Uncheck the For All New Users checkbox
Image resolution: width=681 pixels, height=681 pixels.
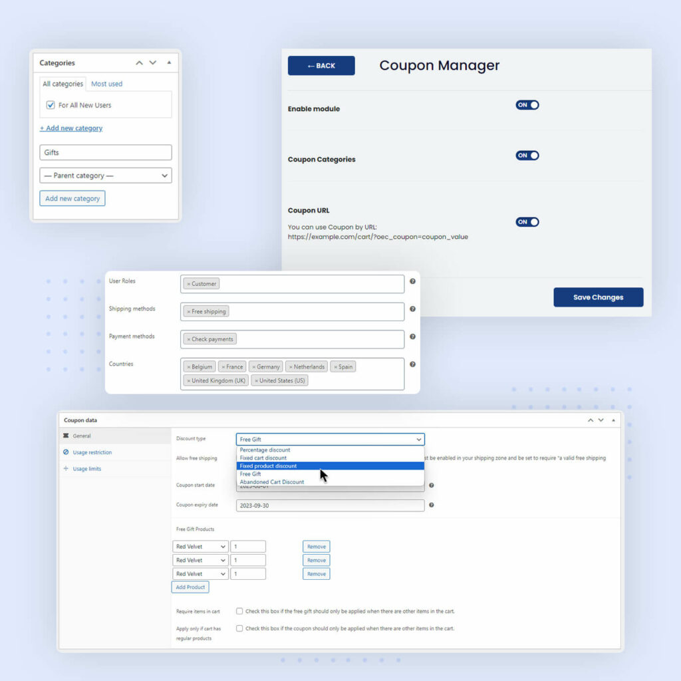click(51, 105)
